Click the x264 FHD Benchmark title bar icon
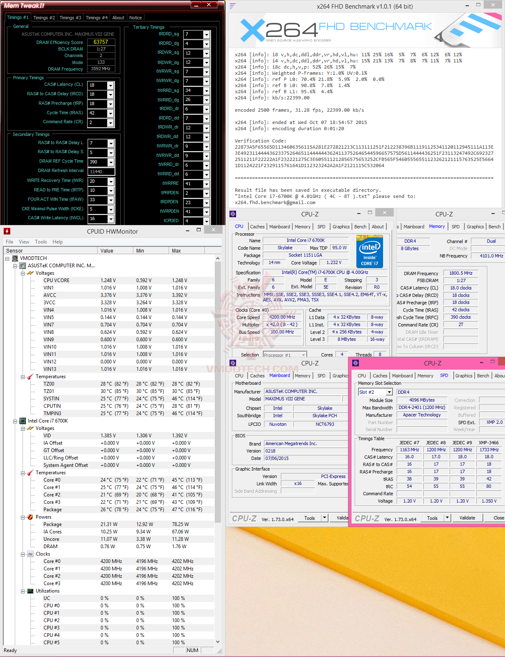 [233, 6]
